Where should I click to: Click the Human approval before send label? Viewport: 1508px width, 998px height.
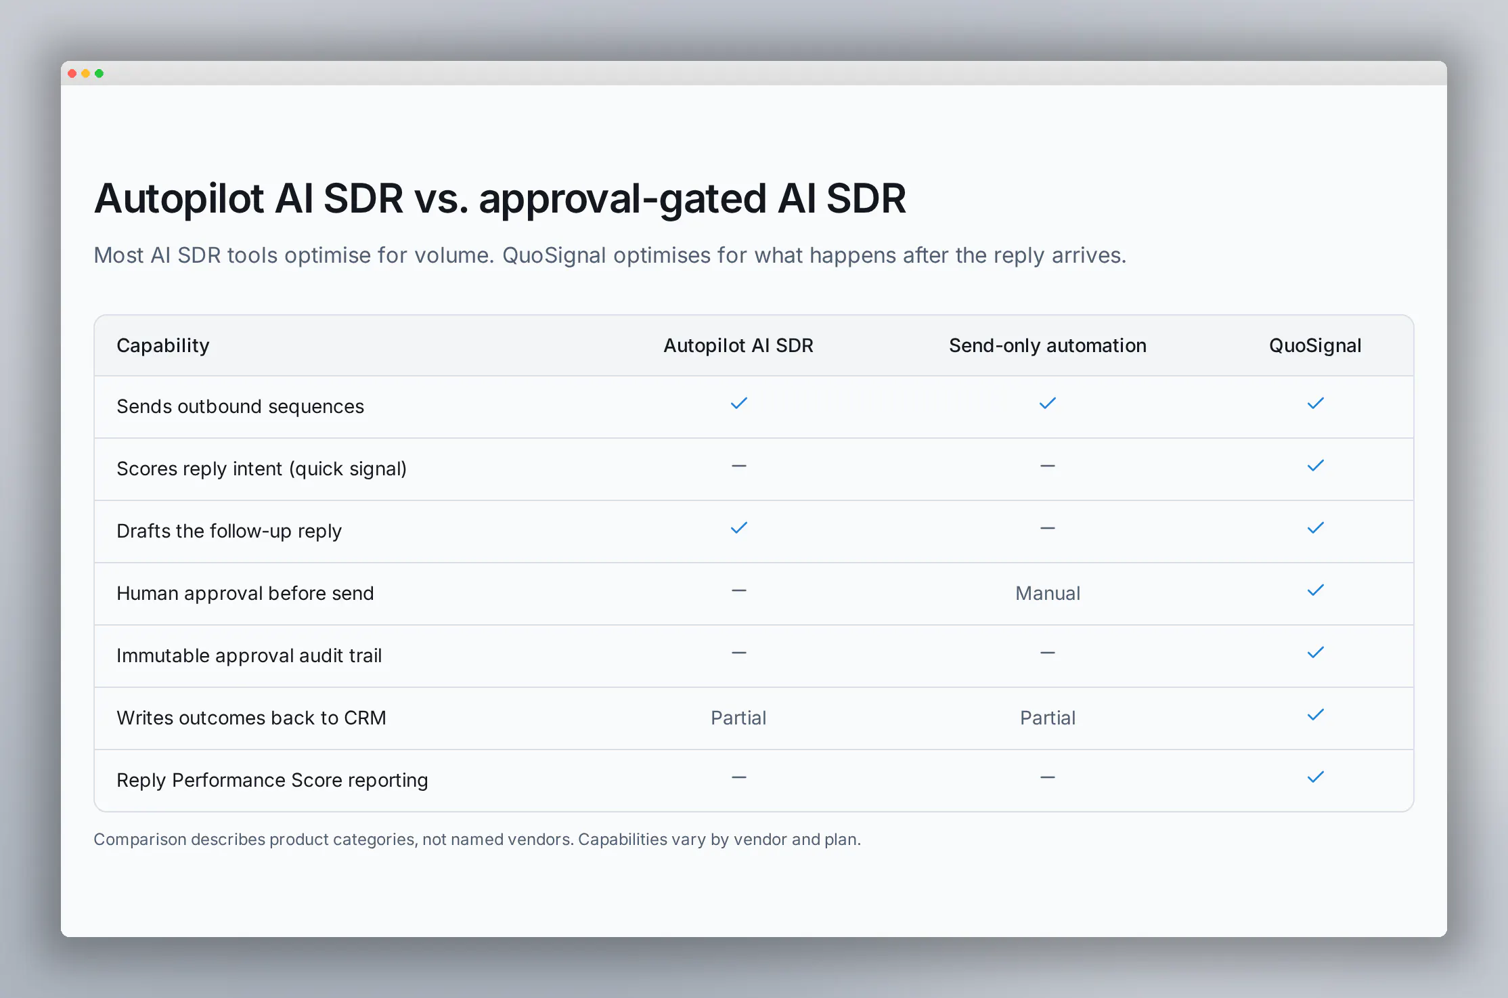click(245, 594)
